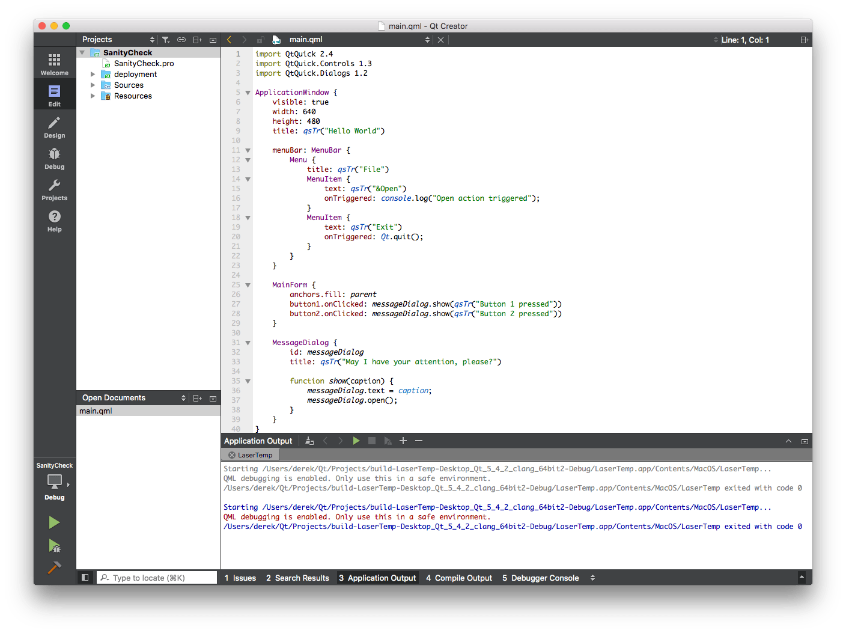Viewport: 846px width, 633px height.
Task: Collapse the ApplicationWindow code block at line 5
Action: pyautogui.click(x=248, y=92)
